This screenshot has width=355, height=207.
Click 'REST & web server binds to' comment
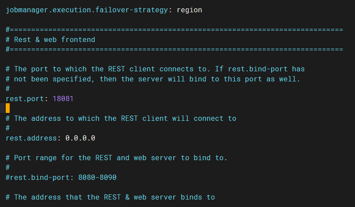(x=159, y=197)
